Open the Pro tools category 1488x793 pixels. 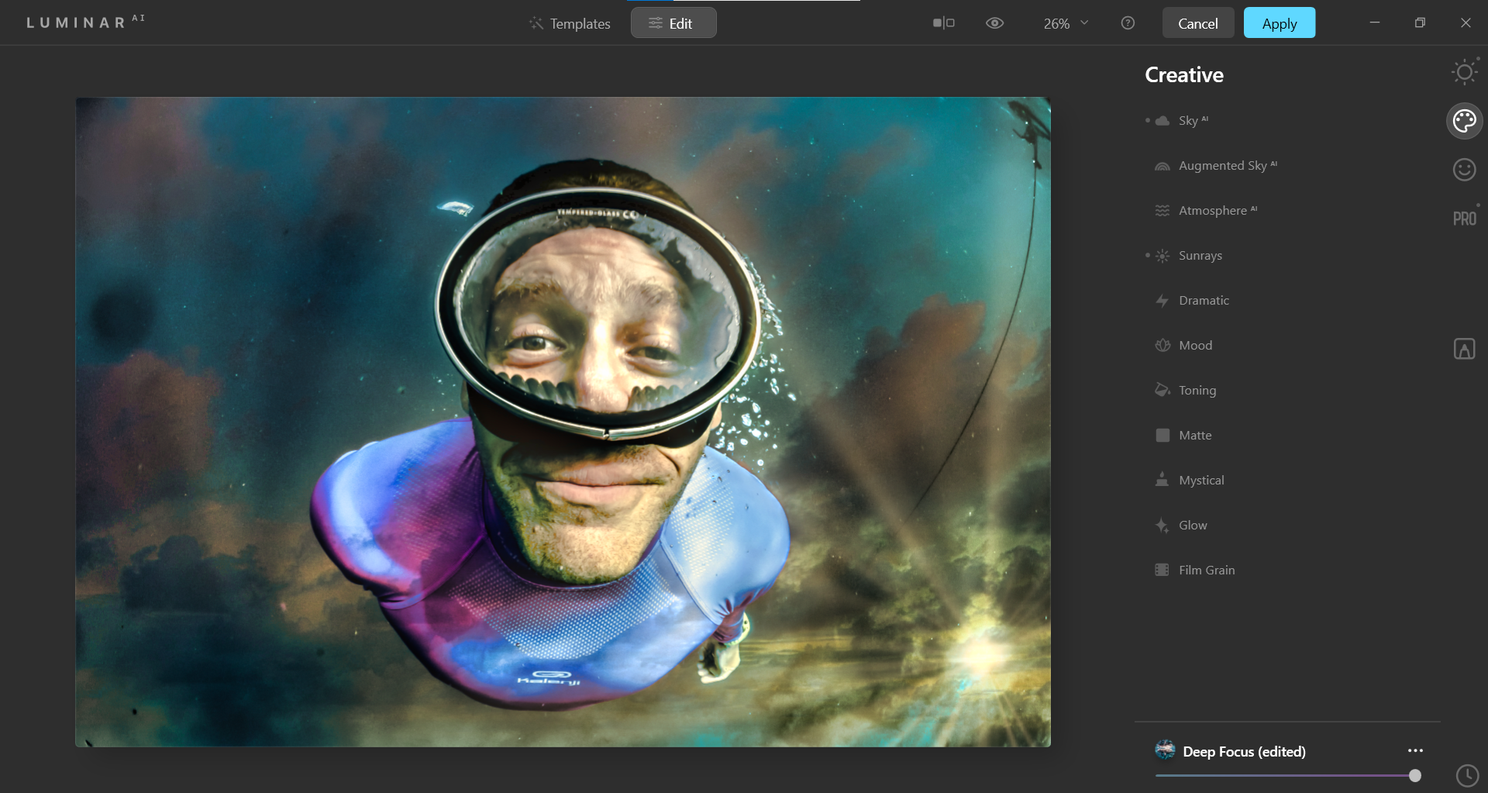pyautogui.click(x=1464, y=219)
